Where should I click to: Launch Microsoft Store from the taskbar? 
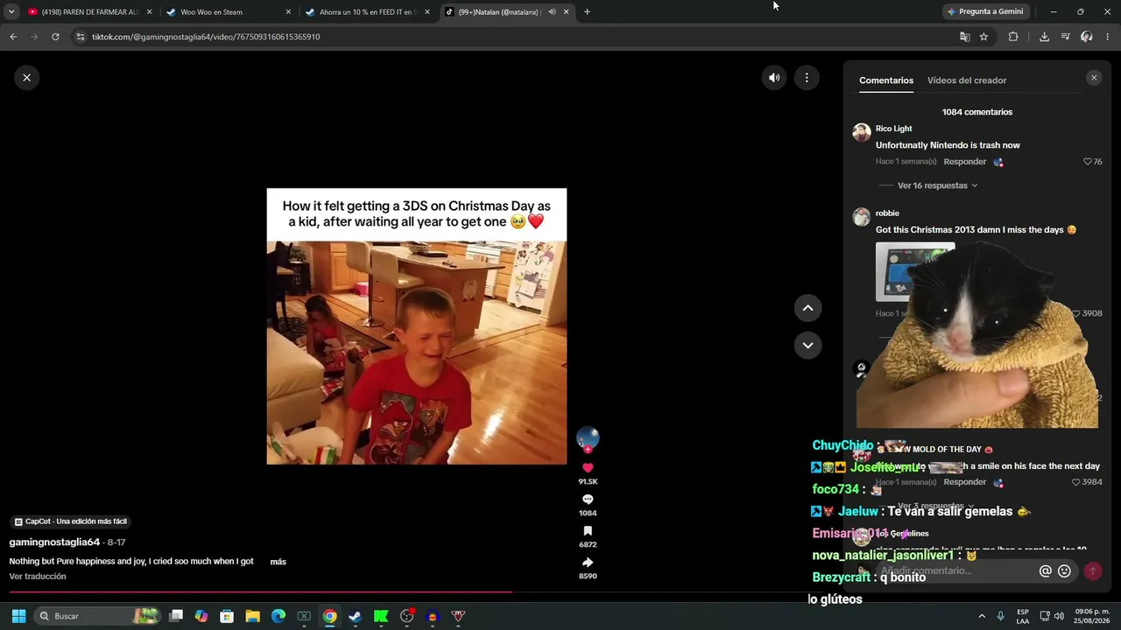[x=227, y=616]
